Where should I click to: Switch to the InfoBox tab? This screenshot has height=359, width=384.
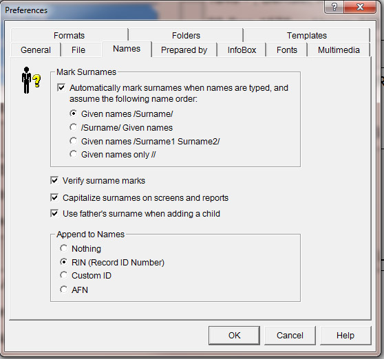click(242, 50)
